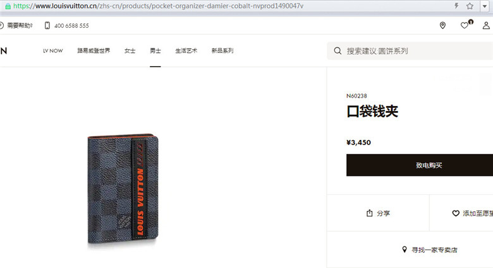Click the help question icon
The height and width of the screenshot is (268, 493).
(1, 25)
